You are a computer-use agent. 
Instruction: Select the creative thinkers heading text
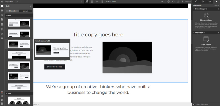click(x=98, y=89)
